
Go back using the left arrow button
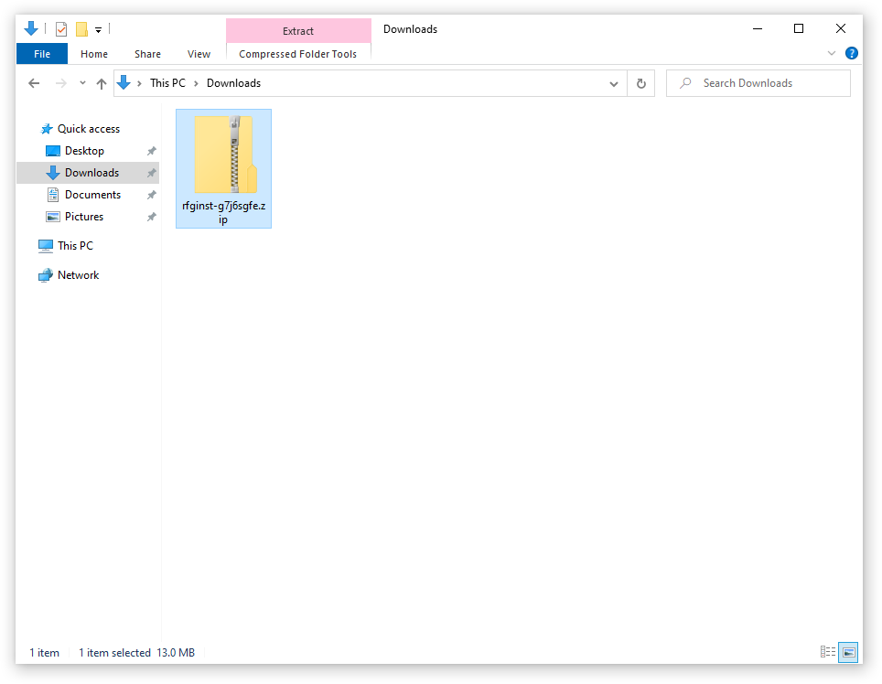point(34,83)
